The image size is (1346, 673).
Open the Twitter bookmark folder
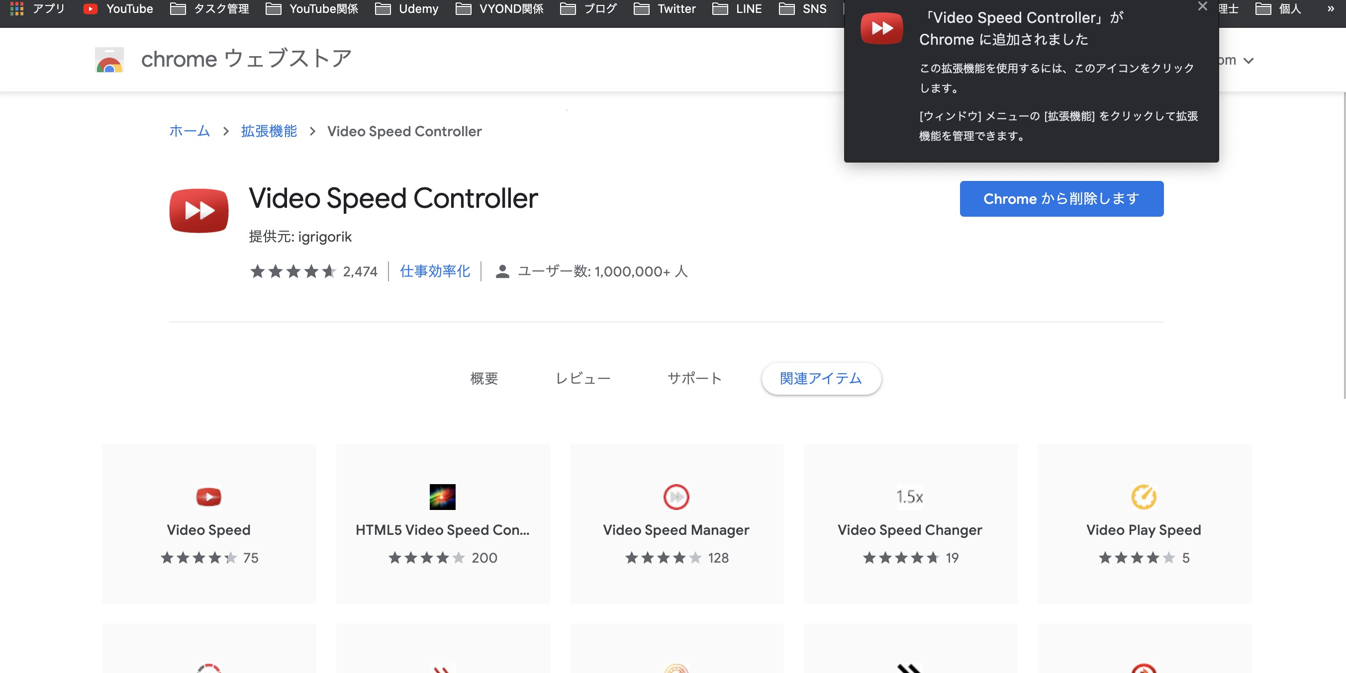[665, 9]
